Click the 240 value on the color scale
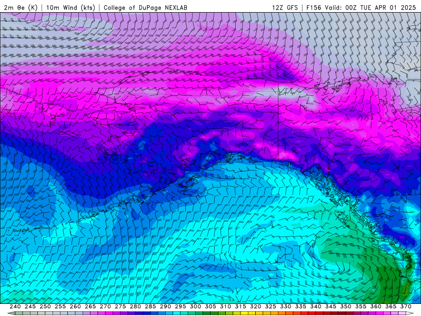The height and width of the screenshot is (316, 421). click(x=15, y=307)
